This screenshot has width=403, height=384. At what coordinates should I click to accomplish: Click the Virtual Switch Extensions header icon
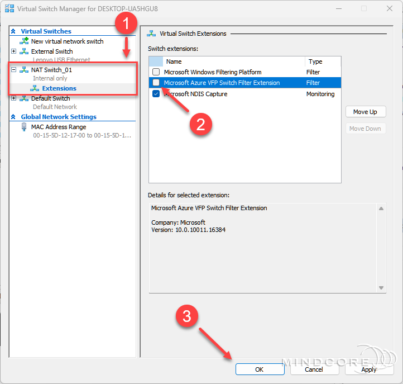[x=151, y=34]
